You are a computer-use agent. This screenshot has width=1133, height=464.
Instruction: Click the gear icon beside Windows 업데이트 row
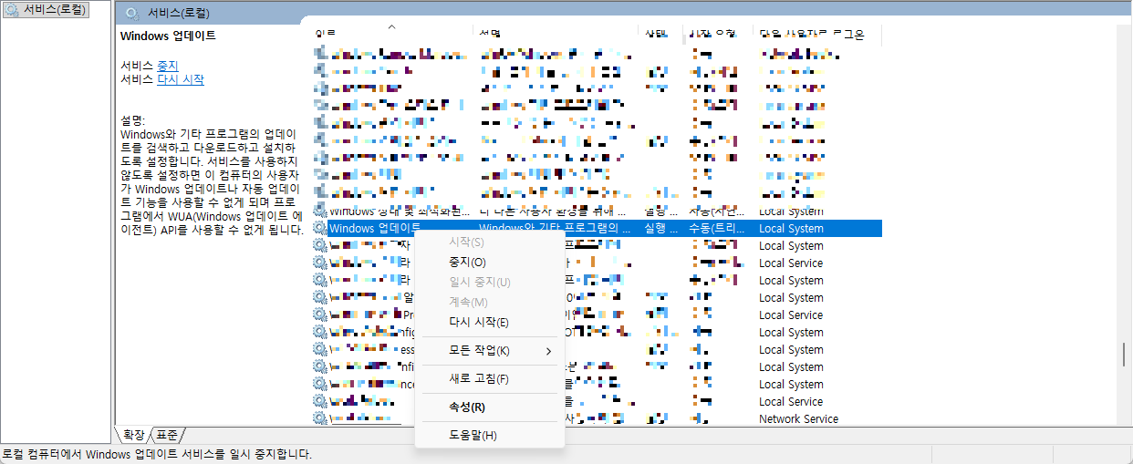(319, 229)
